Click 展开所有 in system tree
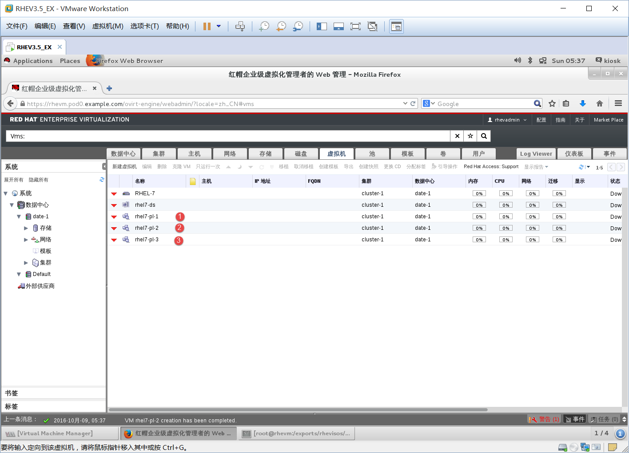Image resolution: width=629 pixels, height=453 pixels. point(13,180)
